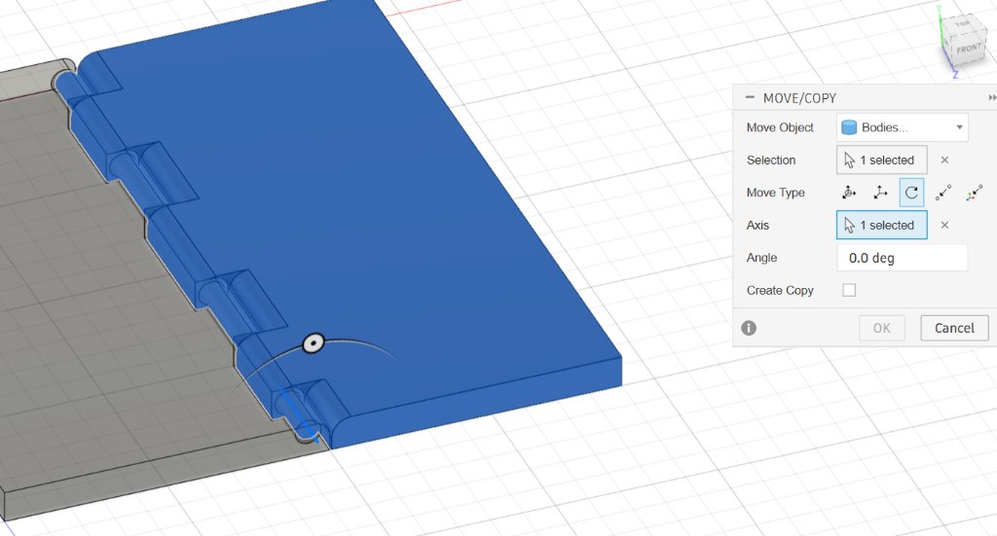997x536 pixels.
Task: Click the FRONT face of the ViewCube
Action: coord(968,49)
